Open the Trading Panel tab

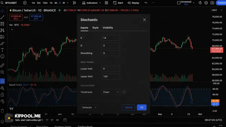click(x=85, y=126)
